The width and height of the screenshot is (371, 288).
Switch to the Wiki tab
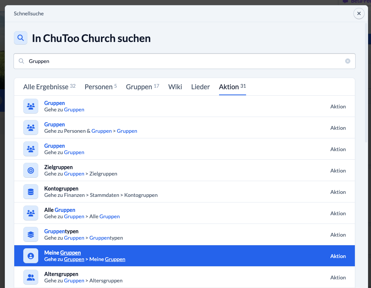click(175, 87)
